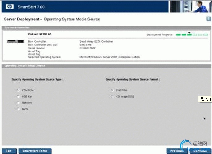The image size is (212, 154).
Task: Choose the CD Image(ISO) source format
Action: tap(112, 97)
